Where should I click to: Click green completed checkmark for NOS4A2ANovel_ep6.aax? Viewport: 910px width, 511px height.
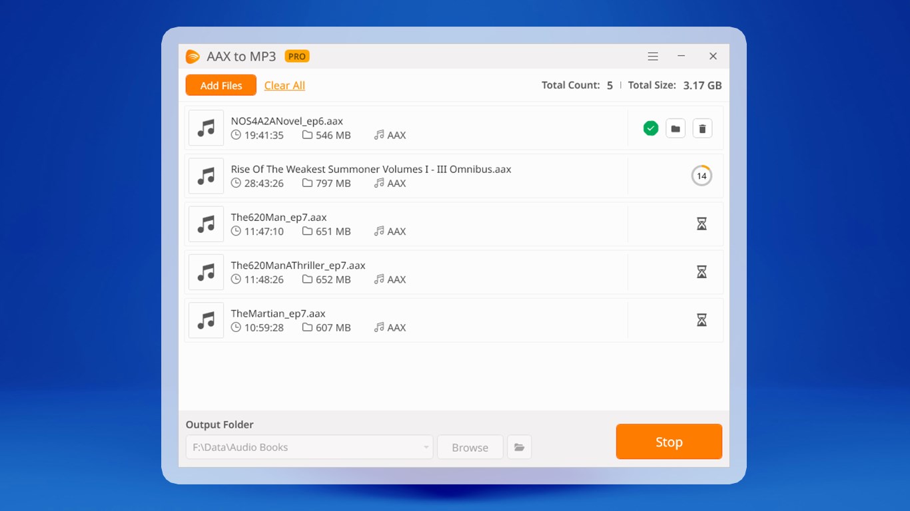coord(651,128)
